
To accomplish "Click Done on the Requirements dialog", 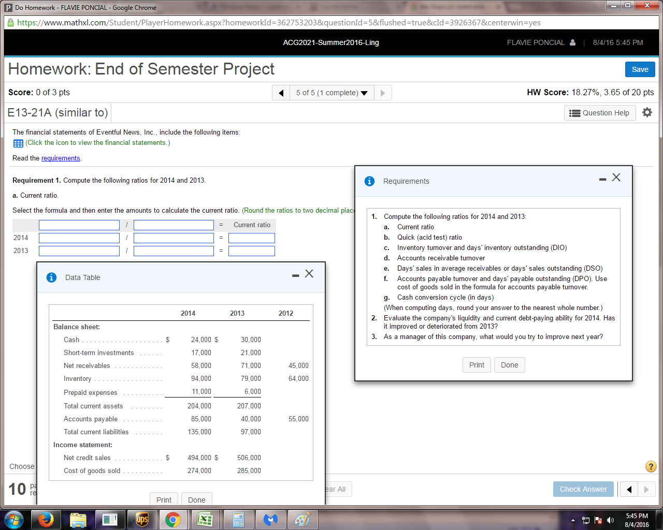I will tap(509, 364).
